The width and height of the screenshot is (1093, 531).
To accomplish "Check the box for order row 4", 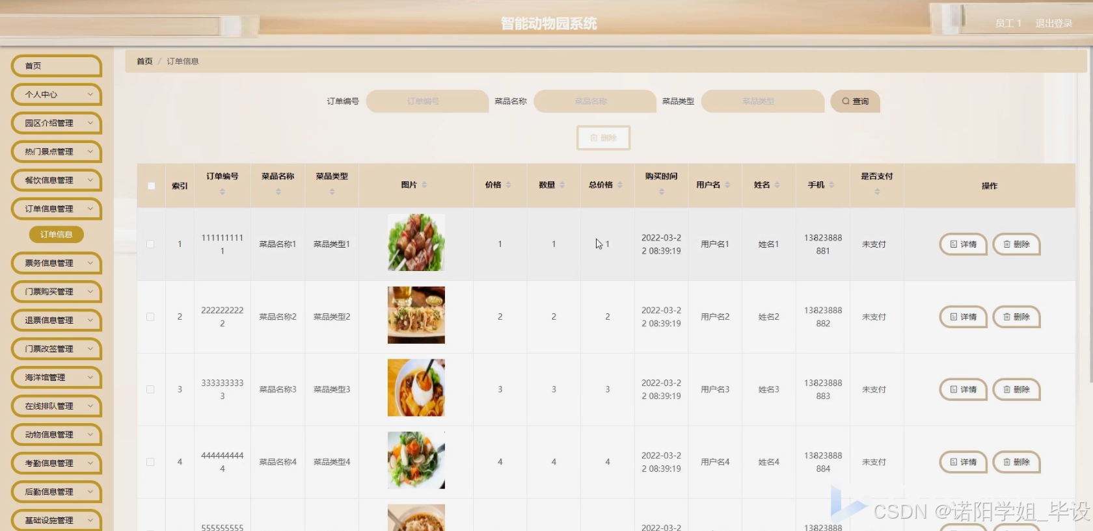I will (x=150, y=462).
